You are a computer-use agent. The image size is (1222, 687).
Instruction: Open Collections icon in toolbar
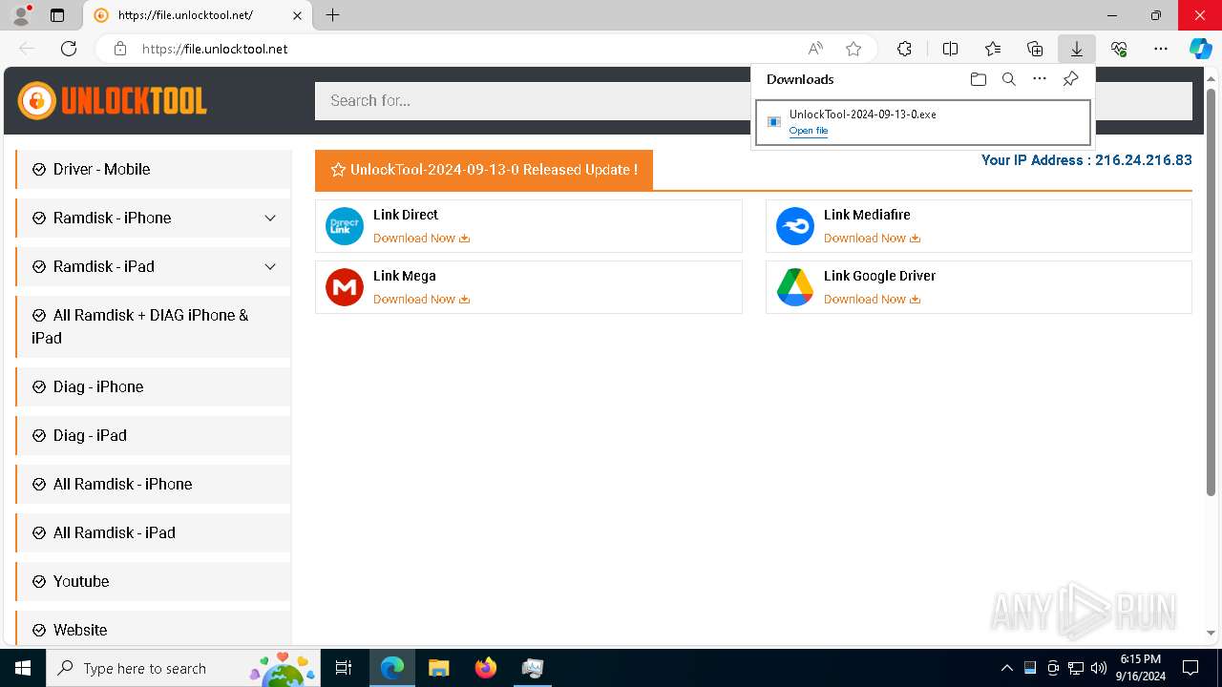point(1035,49)
